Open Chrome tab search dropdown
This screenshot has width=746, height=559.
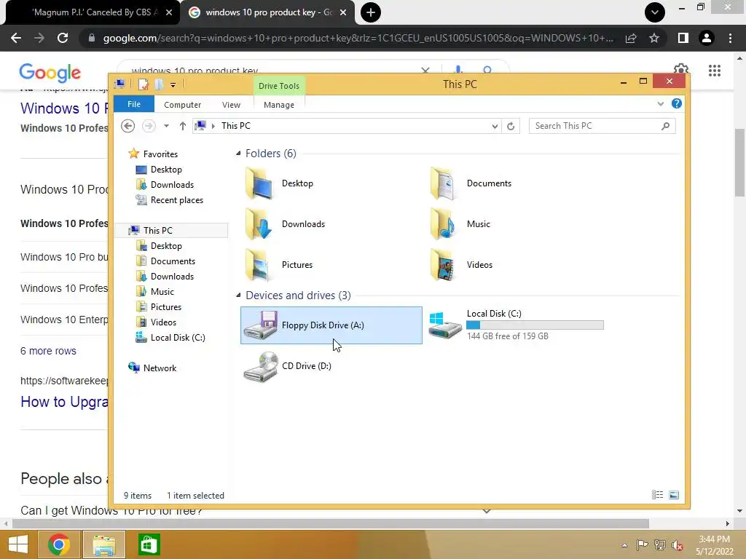[655, 12]
